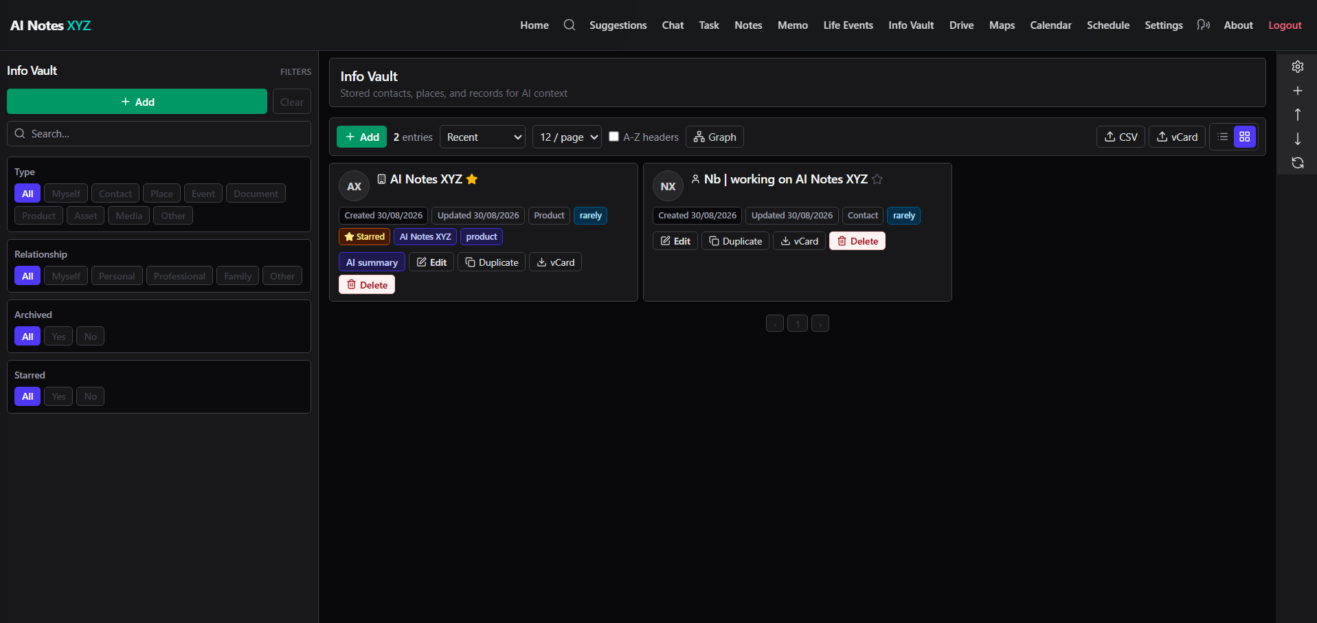This screenshot has height=623, width=1317.
Task: Click the AI Notes XYZ logo
Action: coord(50,25)
